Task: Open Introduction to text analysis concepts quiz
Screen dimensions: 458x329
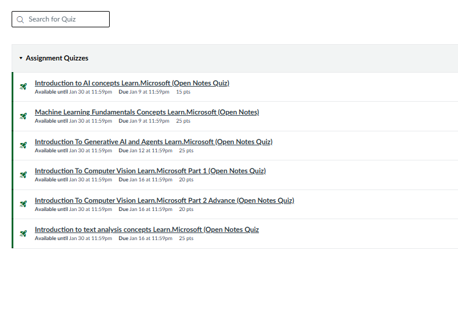Action: pyautogui.click(x=146, y=230)
